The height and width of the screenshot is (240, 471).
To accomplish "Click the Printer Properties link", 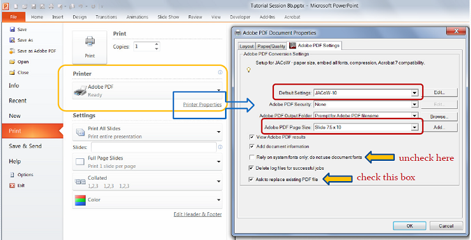I will [x=203, y=104].
